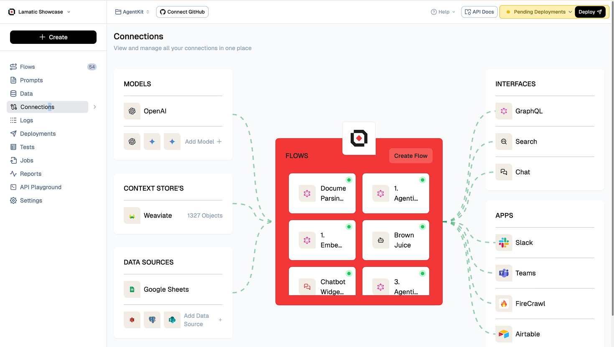
Task: Click the Microsoft Teams app icon
Action: [x=504, y=273]
